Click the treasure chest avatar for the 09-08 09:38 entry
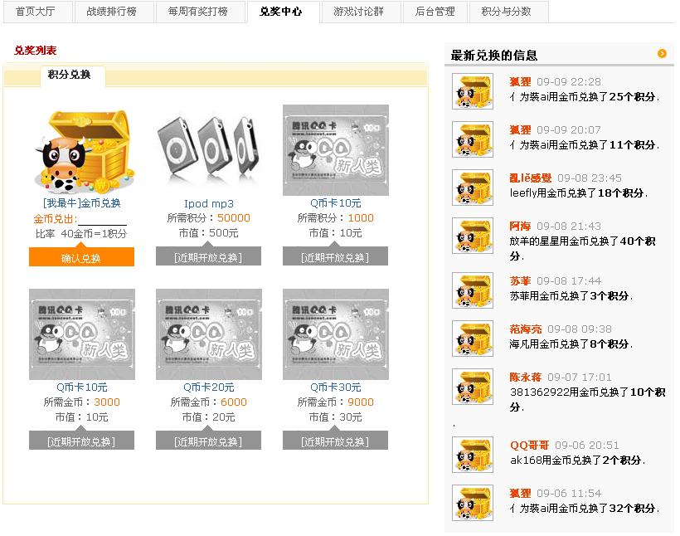 coord(473,339)
